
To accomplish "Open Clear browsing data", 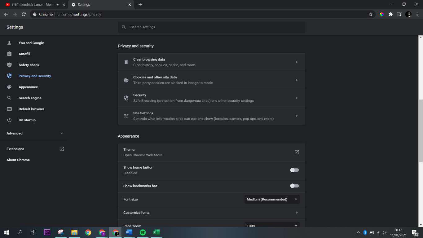I will (x=211, y=62).
